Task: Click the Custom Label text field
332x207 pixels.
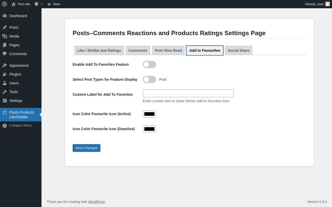Action: (x=188, y=93)
